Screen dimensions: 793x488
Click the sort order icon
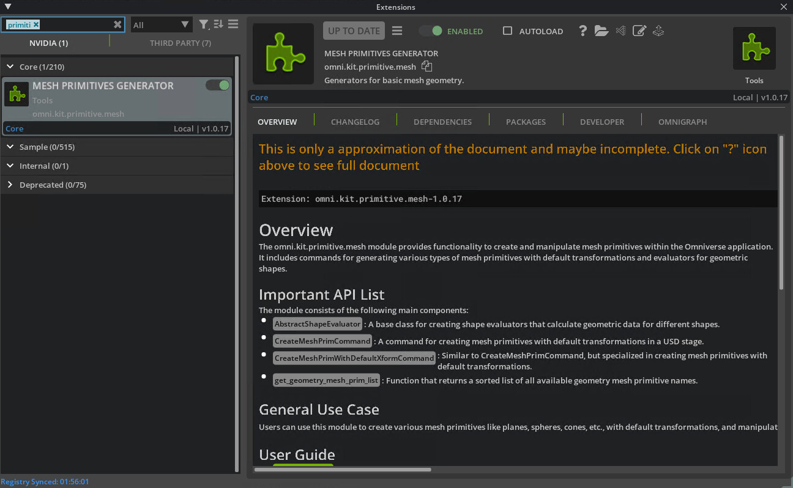(x=218, y=24)
